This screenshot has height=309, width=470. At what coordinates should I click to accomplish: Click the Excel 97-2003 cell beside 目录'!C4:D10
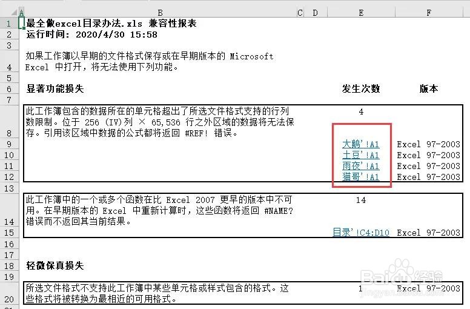429,233
